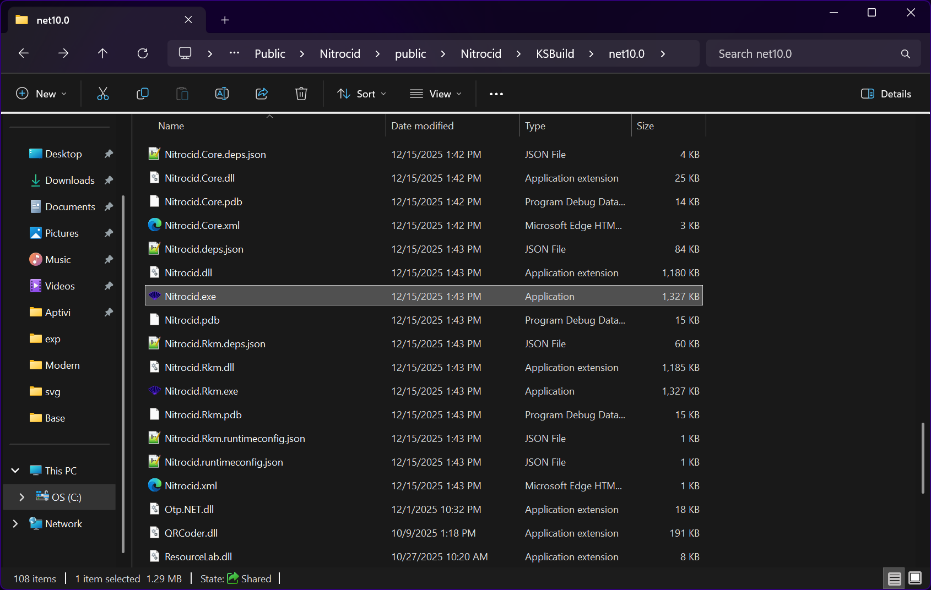
Task: Click the Rename icon in toolbar
Action: click(222, 94)
